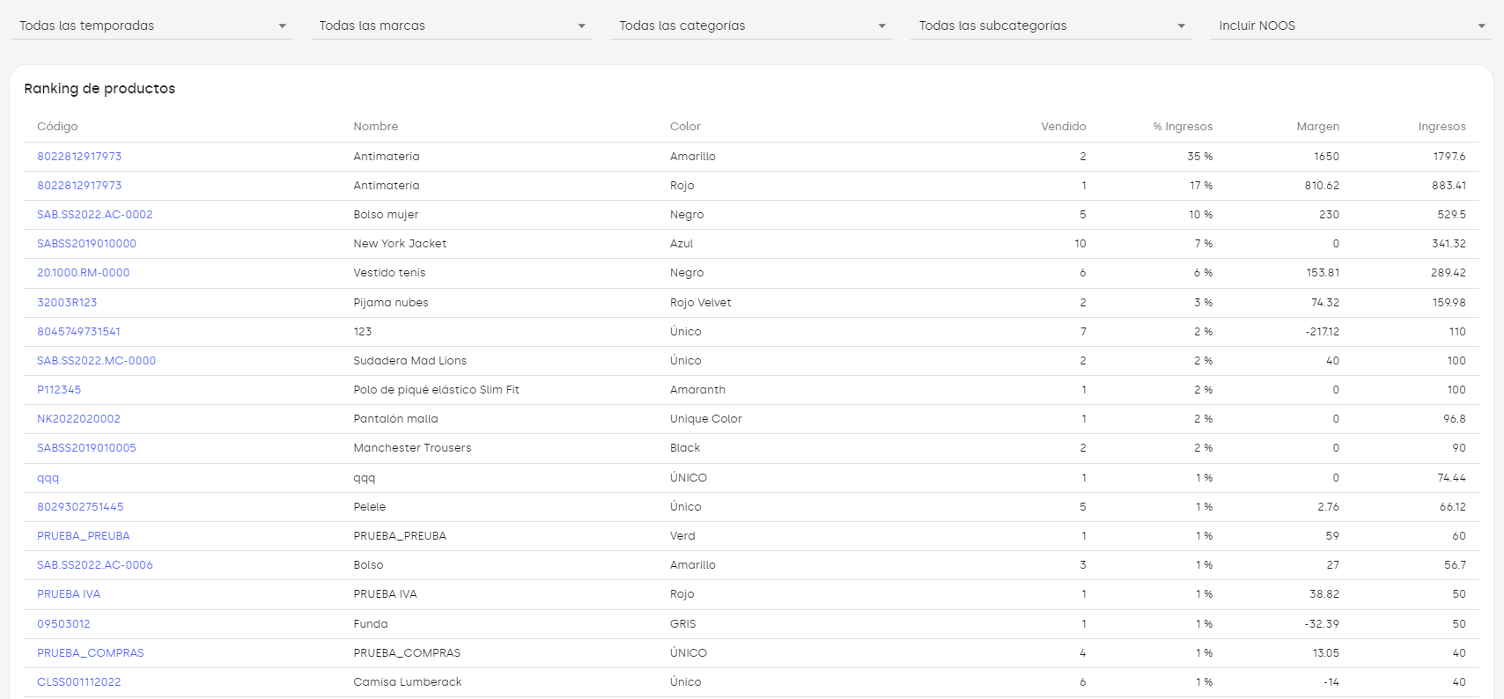Open product code link PRUEBA_COMPRAS

point(91,652)
